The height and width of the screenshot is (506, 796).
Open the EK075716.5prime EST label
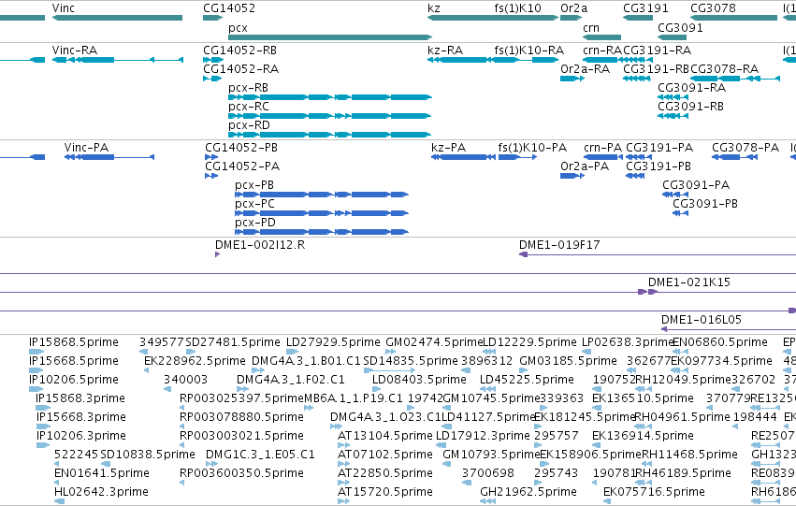654,491
